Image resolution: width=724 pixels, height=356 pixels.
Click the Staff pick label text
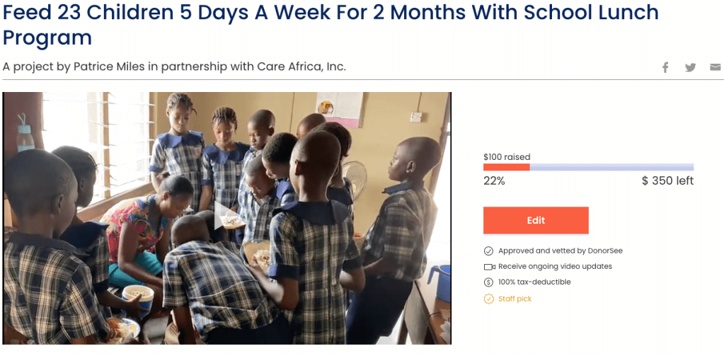[515, 299]
